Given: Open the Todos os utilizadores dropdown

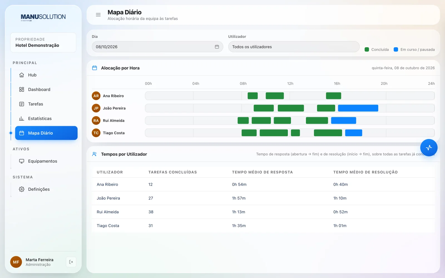Looking at the screenshot, I should pyautogui.click(x=294, y=47).
